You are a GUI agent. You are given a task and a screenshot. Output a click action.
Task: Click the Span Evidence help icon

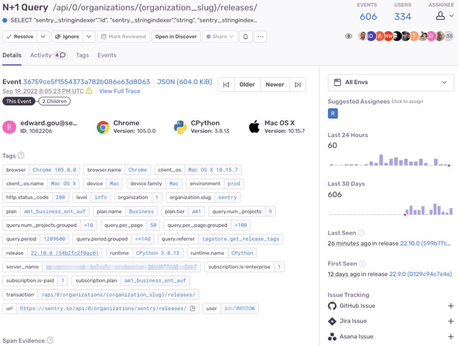coord(50,340)
